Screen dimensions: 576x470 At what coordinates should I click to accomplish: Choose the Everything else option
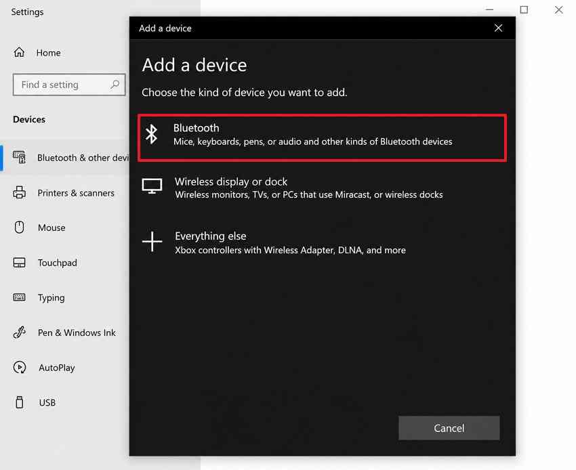(x=322, y=242)
